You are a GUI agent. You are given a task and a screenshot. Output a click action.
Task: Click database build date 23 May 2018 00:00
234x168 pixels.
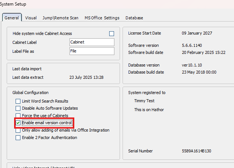[199, 72]
